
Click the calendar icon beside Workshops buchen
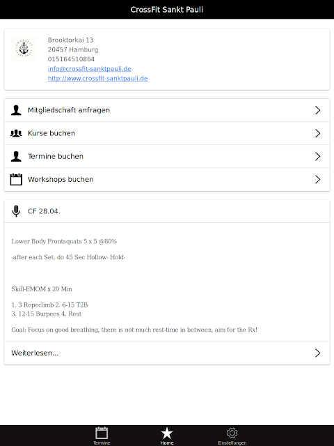[x=16, y=179]
